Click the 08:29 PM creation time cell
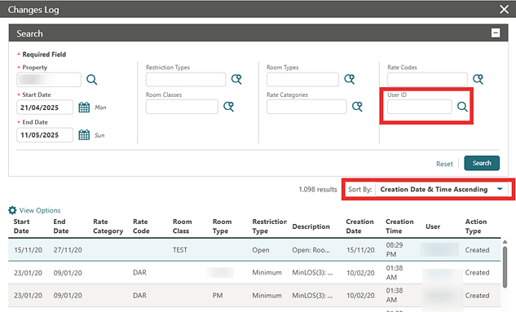516x312 pixels. (x=395, y=249)
